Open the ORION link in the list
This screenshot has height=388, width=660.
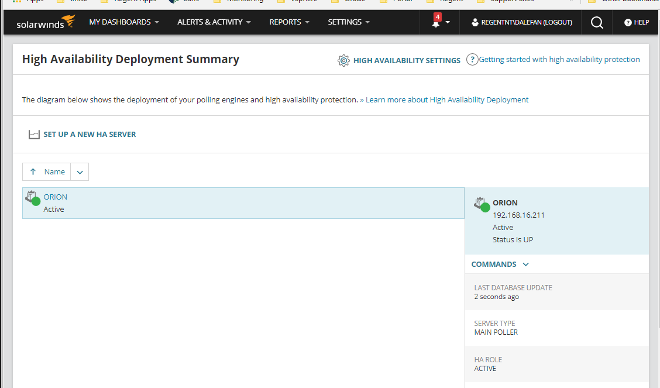coord(55,197)
